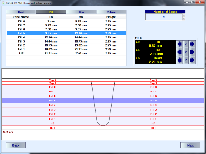
Task: Open the Volume tab
Action: click(111, 12)
